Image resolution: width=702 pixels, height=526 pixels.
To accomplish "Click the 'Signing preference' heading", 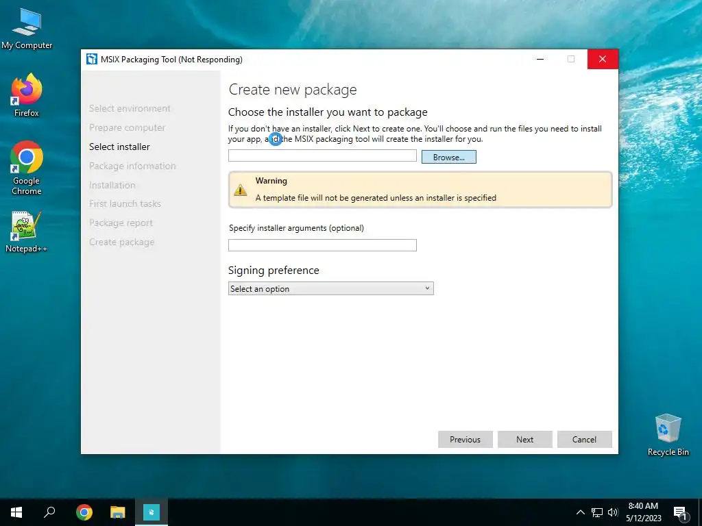I will [x=274, y=270].
